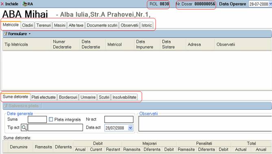Sort by Tip Matricola column header
Image resolution: width=272 pixels, height=154 pixels.
tap(27, 44)
